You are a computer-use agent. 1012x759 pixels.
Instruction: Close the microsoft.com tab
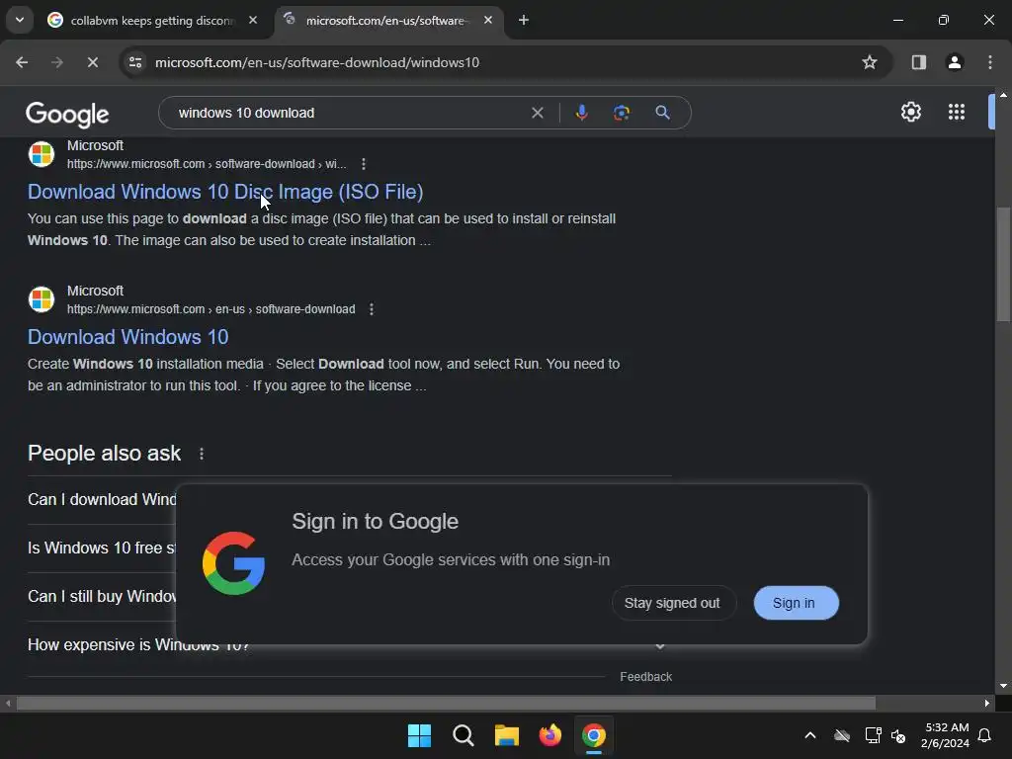tap(488, 21)
